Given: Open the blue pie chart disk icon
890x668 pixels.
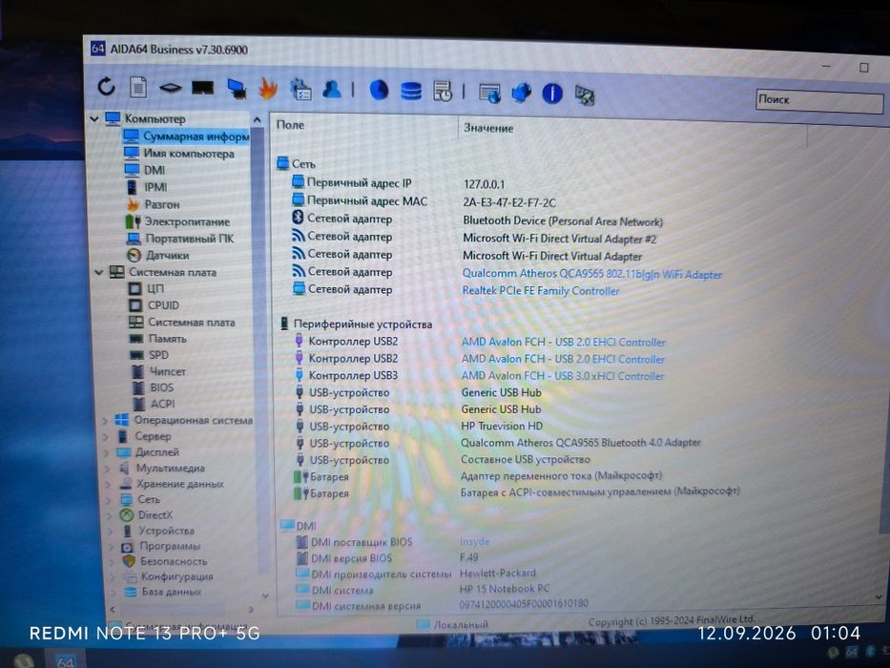Looking at the screenshot, I should (379, 90).
